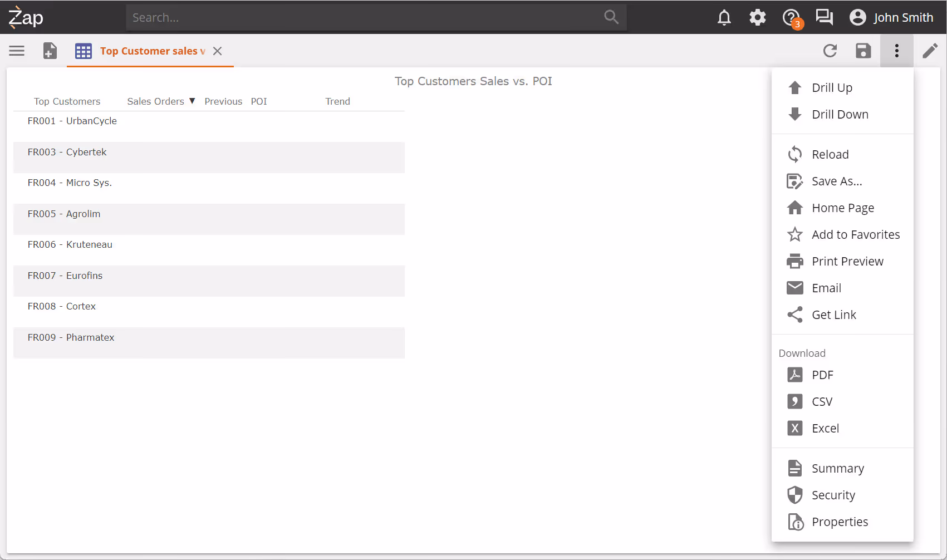The width and height of the screenshot is (947, 560).
Task: Open the chat messages icon
Action: [x=824, y=18]
